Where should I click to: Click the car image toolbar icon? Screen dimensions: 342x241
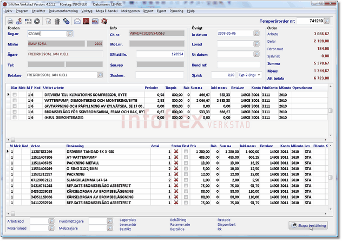pyautogui.click(x=95, y=21)
